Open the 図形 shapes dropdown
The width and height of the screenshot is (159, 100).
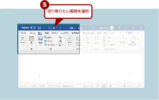coord(52,38)
